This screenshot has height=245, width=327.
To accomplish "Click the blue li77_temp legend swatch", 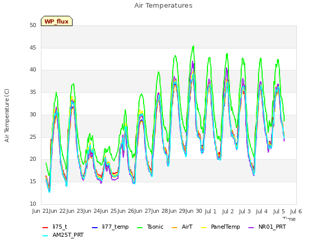I will point(95,228).
